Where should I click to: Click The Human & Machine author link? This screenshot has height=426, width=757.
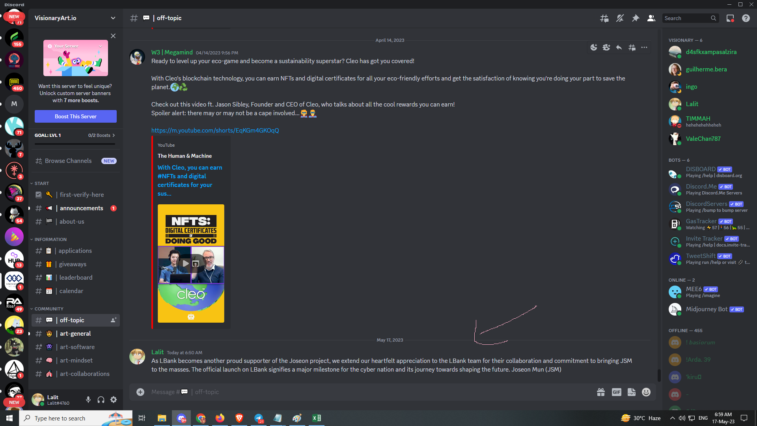coord(185,156)
